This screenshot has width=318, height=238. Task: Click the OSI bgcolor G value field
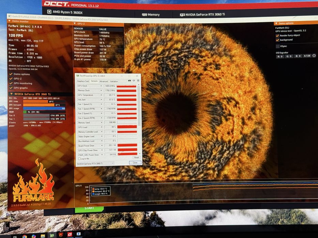pyautogui.click(x=289, y=56)
